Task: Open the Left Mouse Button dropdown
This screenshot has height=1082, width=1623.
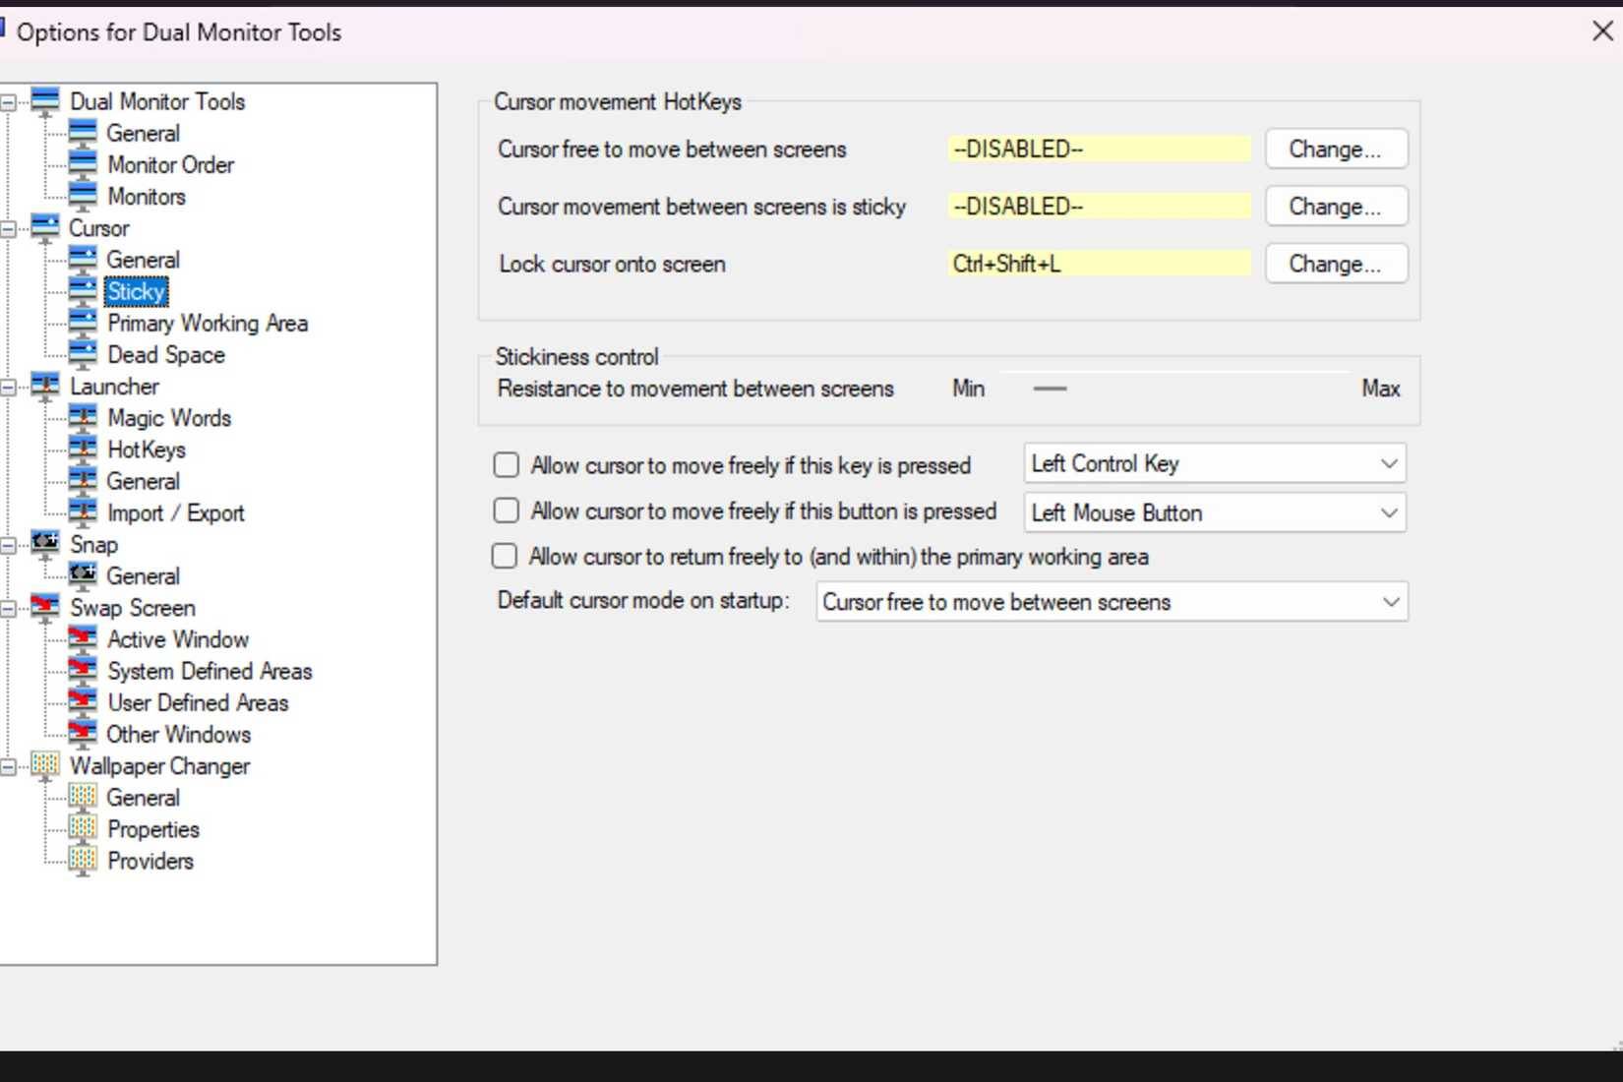Action: 1214,512
